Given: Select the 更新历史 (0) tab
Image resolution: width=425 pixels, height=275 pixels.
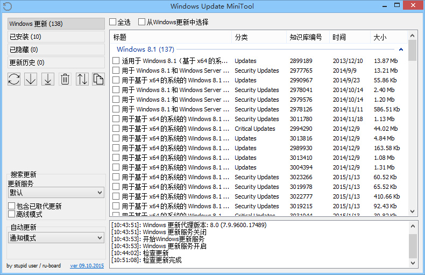Looking at the screenshot, I should pyautogui.click(x=56, y=62).
